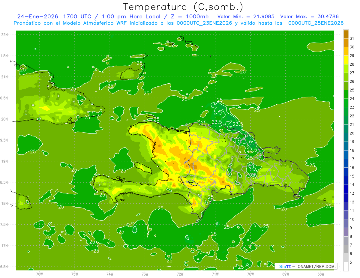
Task: Click the 75W longitude axis label
Action: 75,274
